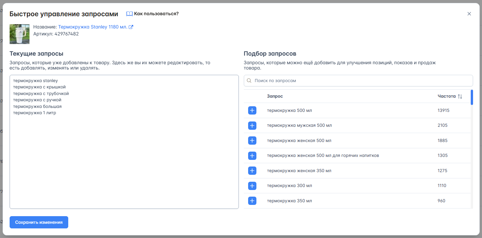Click the Stanley thermo mug product thumbnail
482x238 pixels.
pyautogui.click(x=20, y=34)
